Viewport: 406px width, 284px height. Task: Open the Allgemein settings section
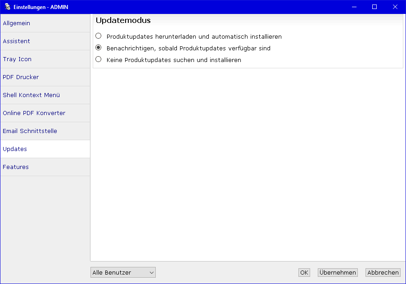[45, 23]
